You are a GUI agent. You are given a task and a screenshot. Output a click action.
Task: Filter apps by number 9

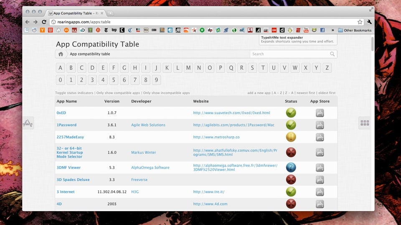[156, 80]
